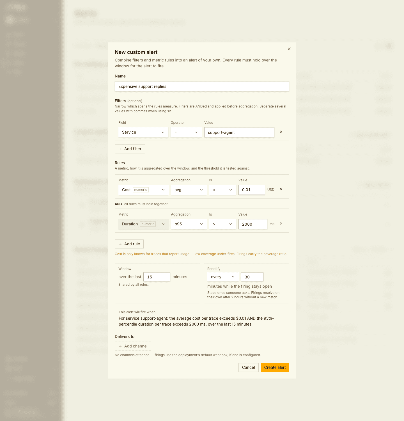Edit the window minutes field showing 15
The image size is (404, 421).
[157, 277]
